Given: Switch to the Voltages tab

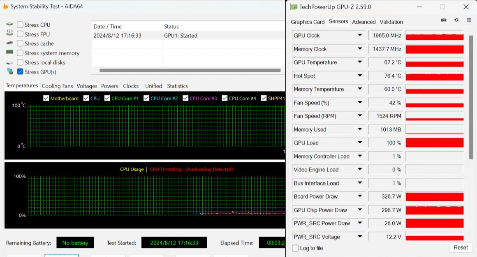Looking at the screenshot, I should (87, 86).
